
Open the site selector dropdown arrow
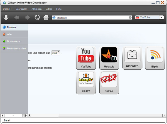[161, 17]
